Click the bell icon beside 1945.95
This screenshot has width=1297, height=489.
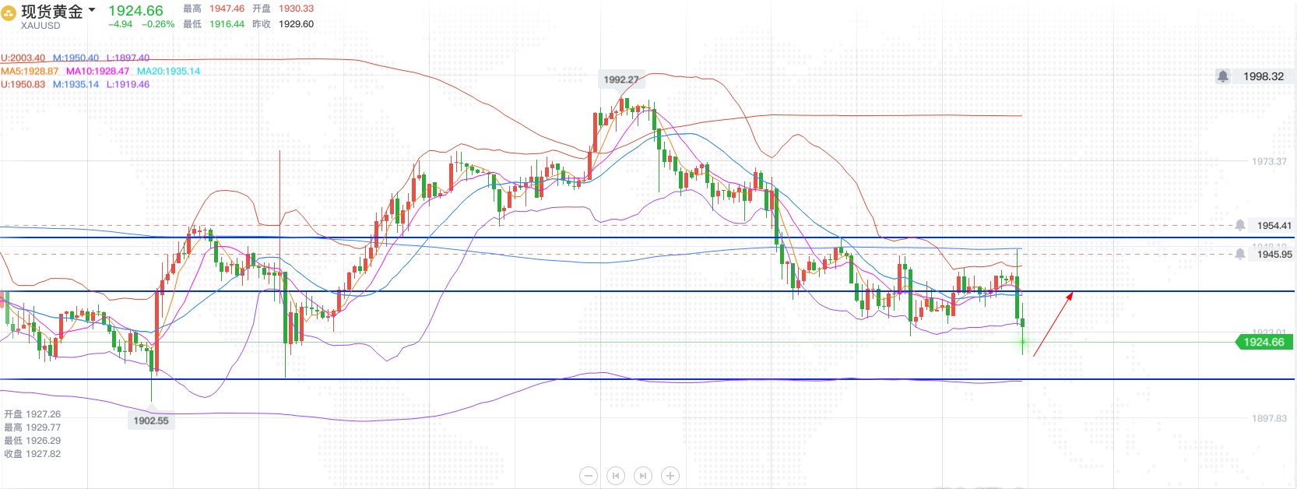[x=1240, y=254]
